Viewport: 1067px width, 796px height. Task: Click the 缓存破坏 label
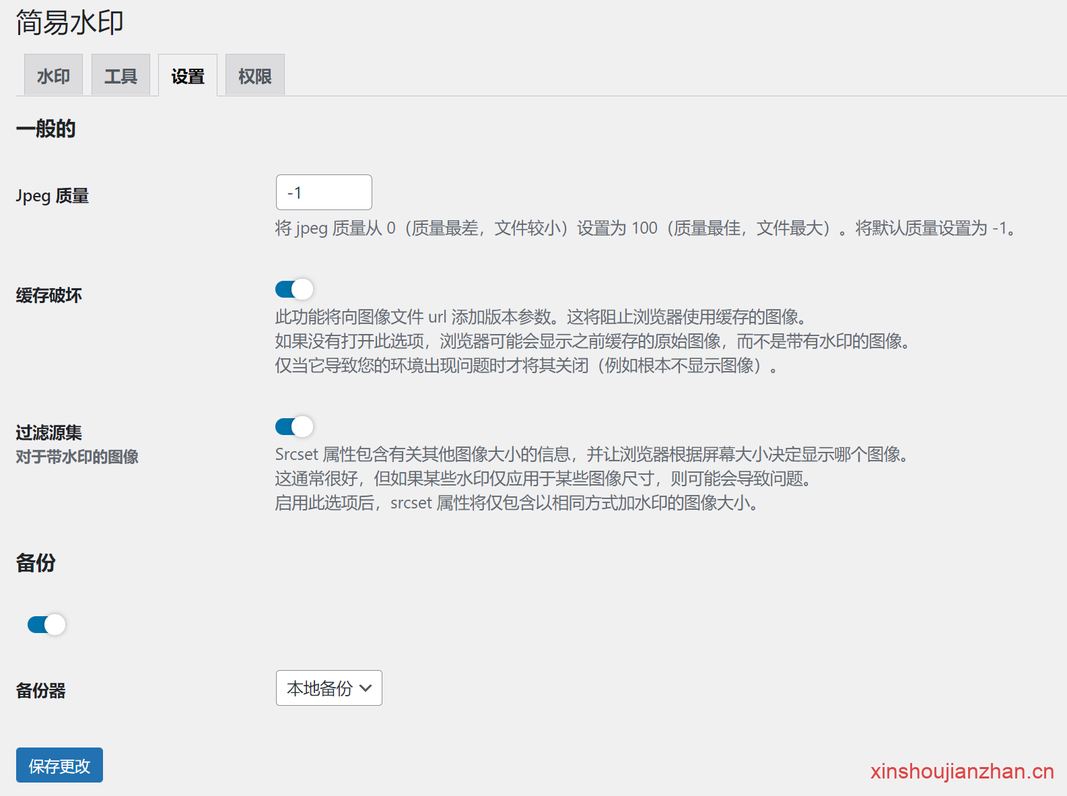point(49,295)
